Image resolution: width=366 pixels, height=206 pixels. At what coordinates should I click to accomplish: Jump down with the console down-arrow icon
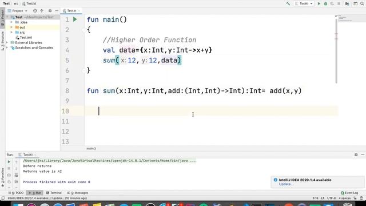pos(16,168)
